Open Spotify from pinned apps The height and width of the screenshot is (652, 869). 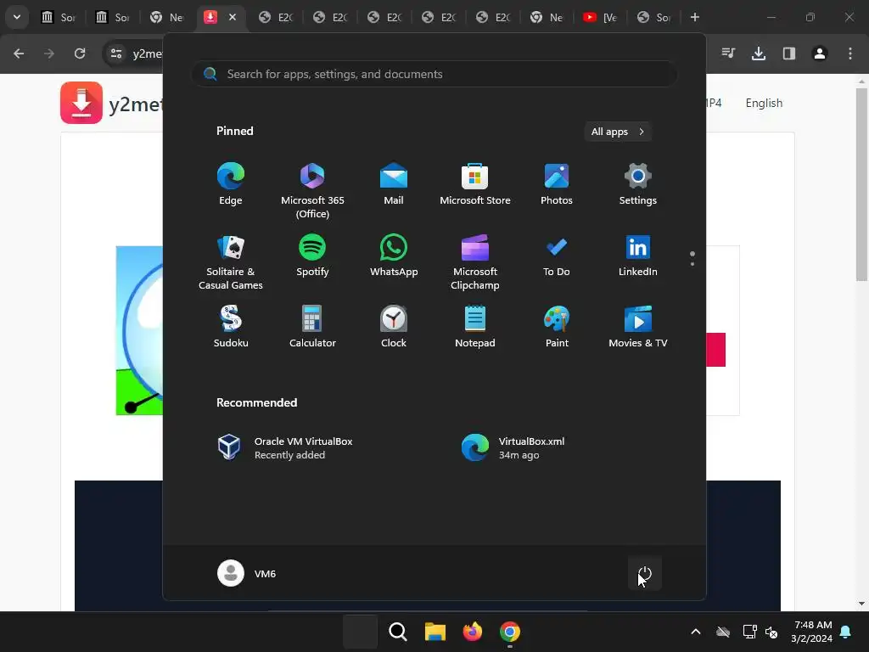(x=312, y=256)
